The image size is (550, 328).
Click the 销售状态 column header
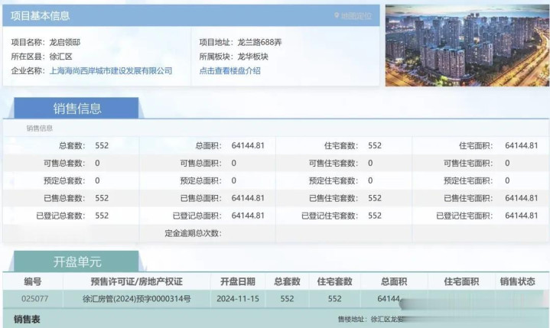pyautogui.click(x=519, y=281)
